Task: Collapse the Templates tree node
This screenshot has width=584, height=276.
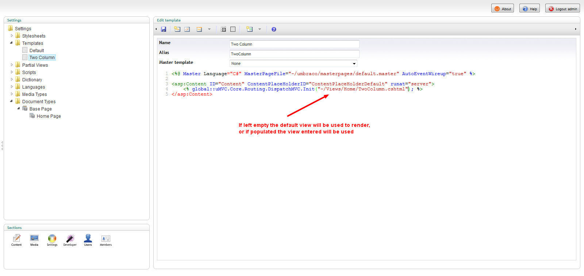Action: (x=12, y=43)
